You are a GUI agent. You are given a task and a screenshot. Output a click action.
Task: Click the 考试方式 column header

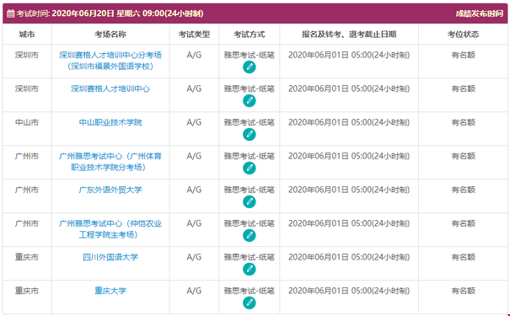click(x=250, y=35)
